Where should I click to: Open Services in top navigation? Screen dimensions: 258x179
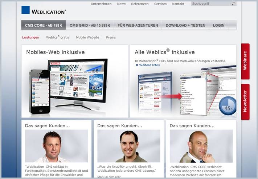pyautogui.click(x=160, y=4)
